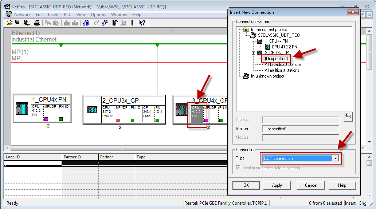Toggle Display properties before inserting checkbox
The image size is (376, 209).
pos(238,168)
